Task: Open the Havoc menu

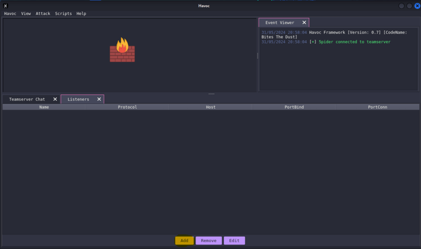Action: [10, 13]
